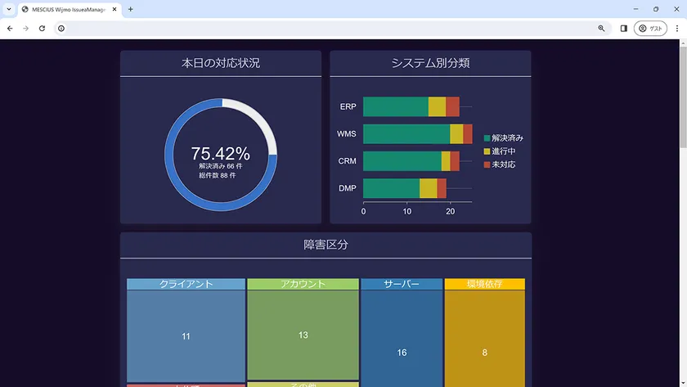Click the 本日の対応状況 panel title
The width and height of the screenshot is (687, 387).
221,63
